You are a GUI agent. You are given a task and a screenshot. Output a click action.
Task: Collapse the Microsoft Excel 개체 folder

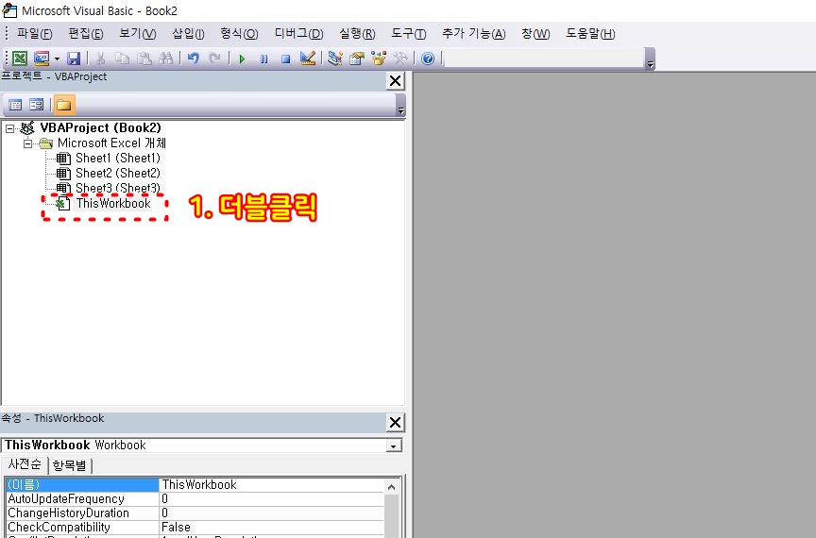click(28, 143)
